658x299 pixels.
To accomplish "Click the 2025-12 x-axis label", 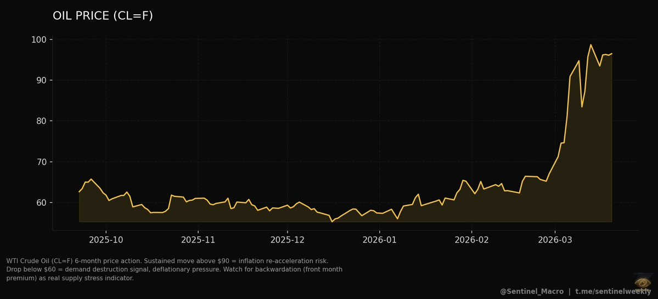I will [288, 240].
